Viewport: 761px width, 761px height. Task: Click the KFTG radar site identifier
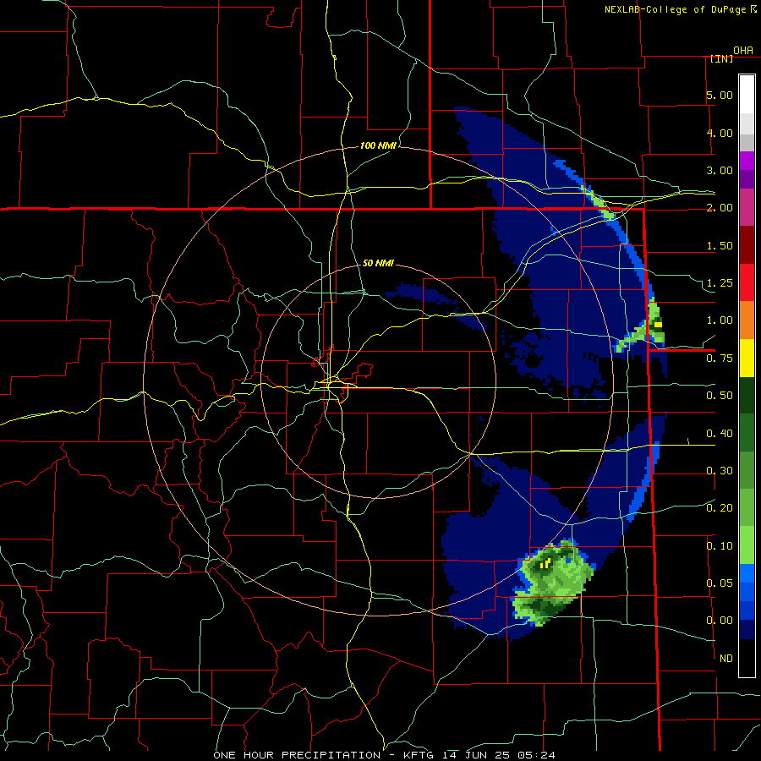[x=419, y=755]
